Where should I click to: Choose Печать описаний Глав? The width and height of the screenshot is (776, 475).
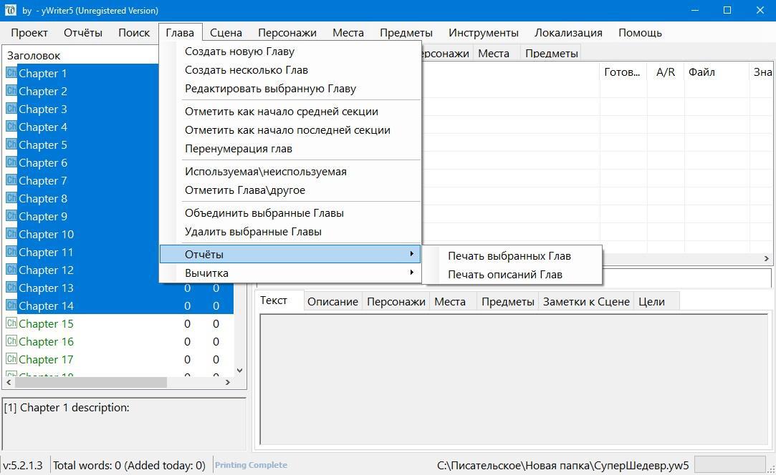point(504,275)
